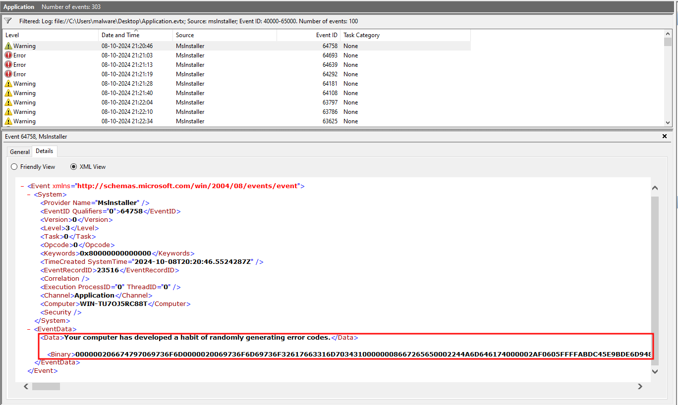Select the XML View radio button
Screen dimensions: 678x405
(74, 167)
